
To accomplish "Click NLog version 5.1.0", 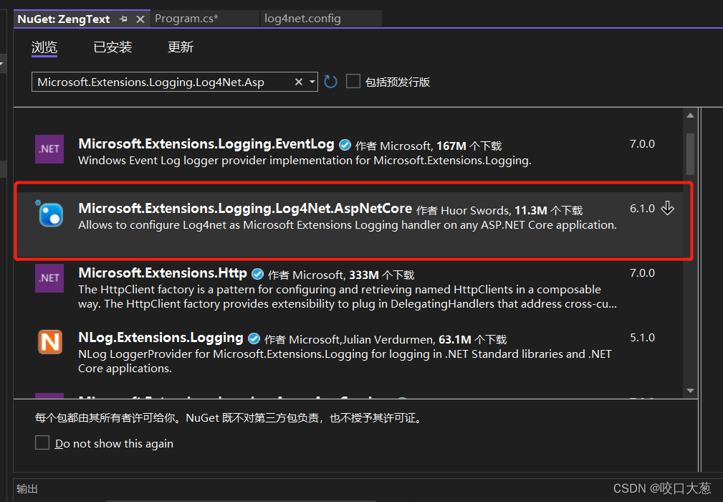I will tap(642, 338).
